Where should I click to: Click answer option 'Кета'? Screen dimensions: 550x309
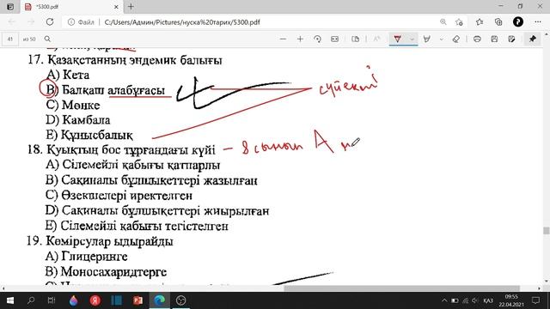point(76,75)
